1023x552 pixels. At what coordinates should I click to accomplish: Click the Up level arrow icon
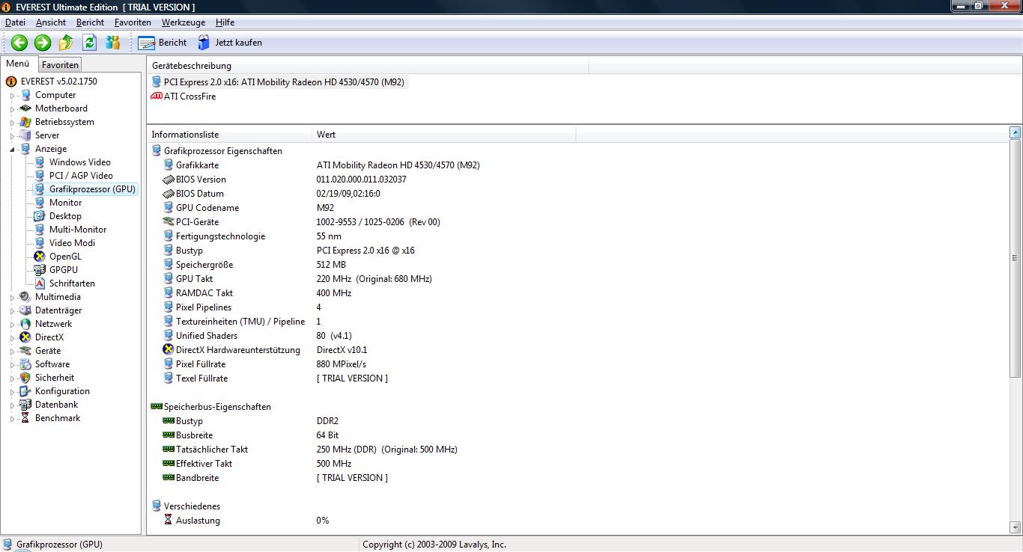(66, 43)
